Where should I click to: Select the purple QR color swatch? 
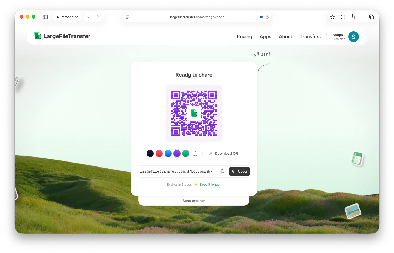point(177,153)
